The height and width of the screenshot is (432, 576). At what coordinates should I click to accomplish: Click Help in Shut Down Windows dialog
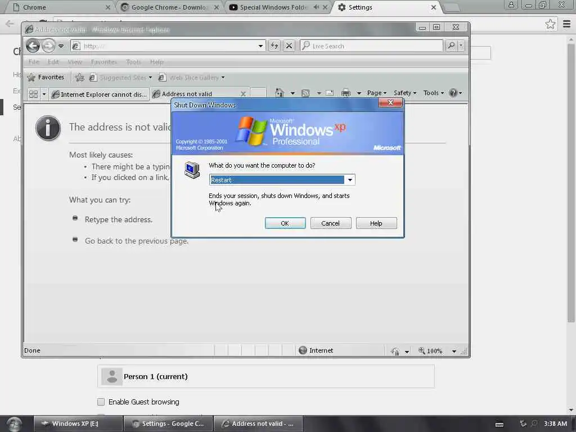(376, 223)
